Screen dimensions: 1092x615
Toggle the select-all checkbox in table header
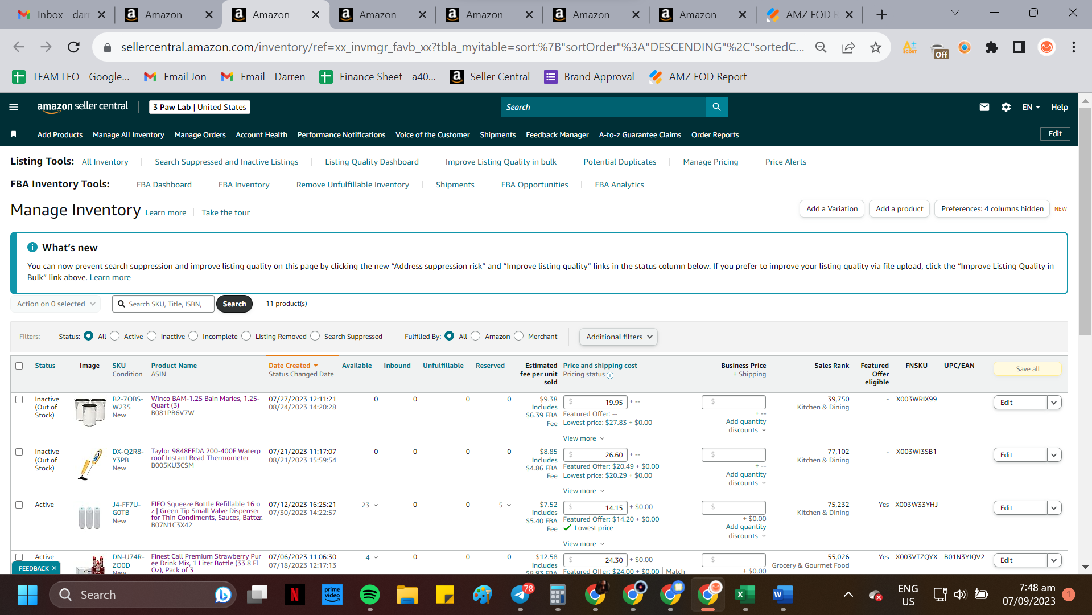point(19,366)
